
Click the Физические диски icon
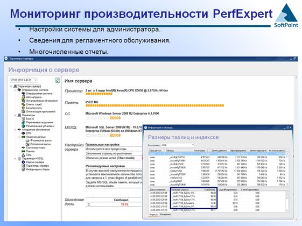(x=27, y=140)
